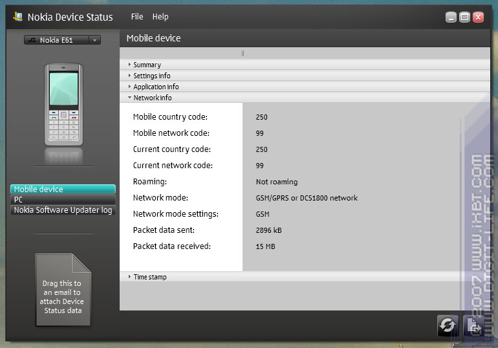Click the GSM/GPRS or DCS1800 network value
Screen dimensions: 498x348
pyautogui.click(x=307, y=198)
